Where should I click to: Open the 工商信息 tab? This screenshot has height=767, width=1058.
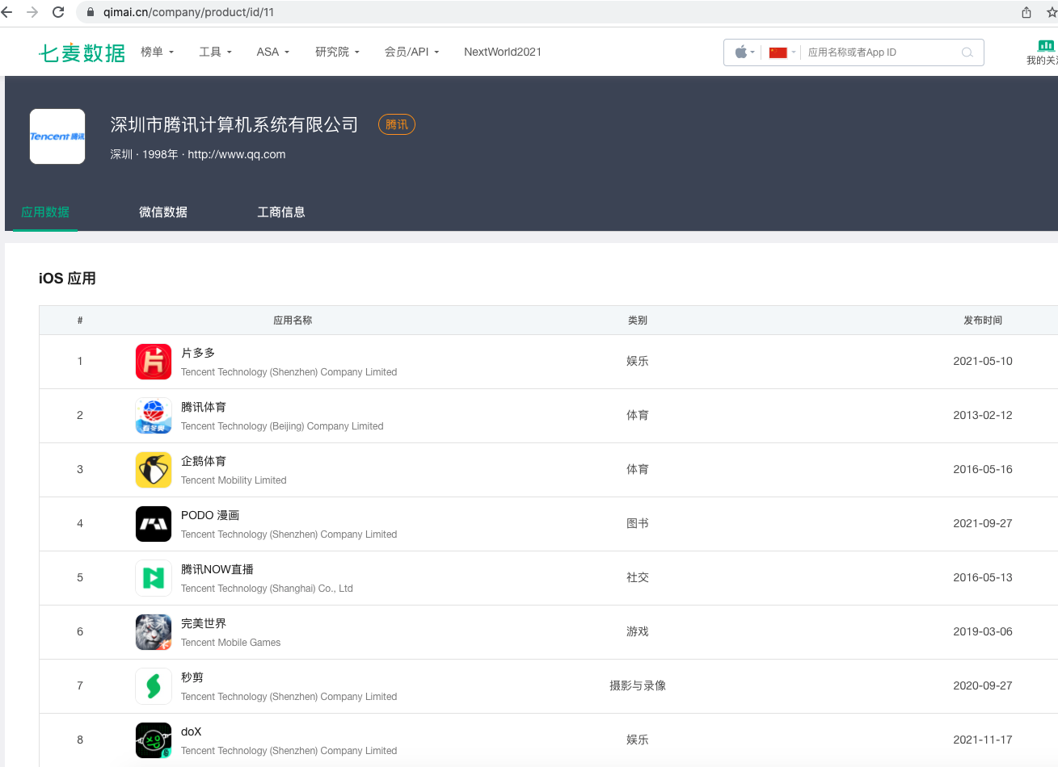tap(280, 212)
